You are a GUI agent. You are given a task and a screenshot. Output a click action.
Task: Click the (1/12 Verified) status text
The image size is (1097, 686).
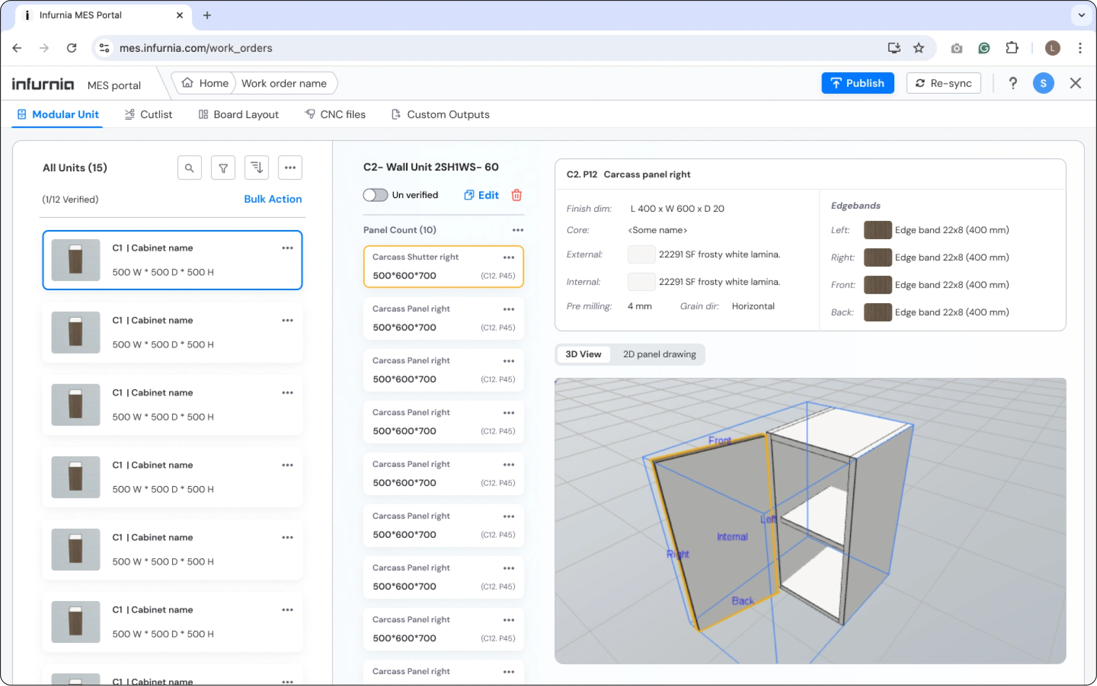pyautogui.click(x=70, y=200)
